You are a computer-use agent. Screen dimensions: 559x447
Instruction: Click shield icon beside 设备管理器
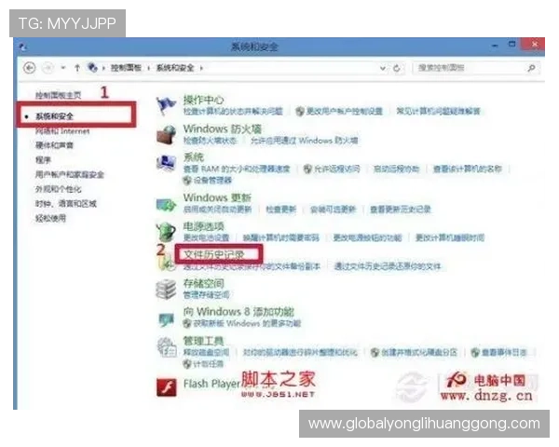[187, 181]
